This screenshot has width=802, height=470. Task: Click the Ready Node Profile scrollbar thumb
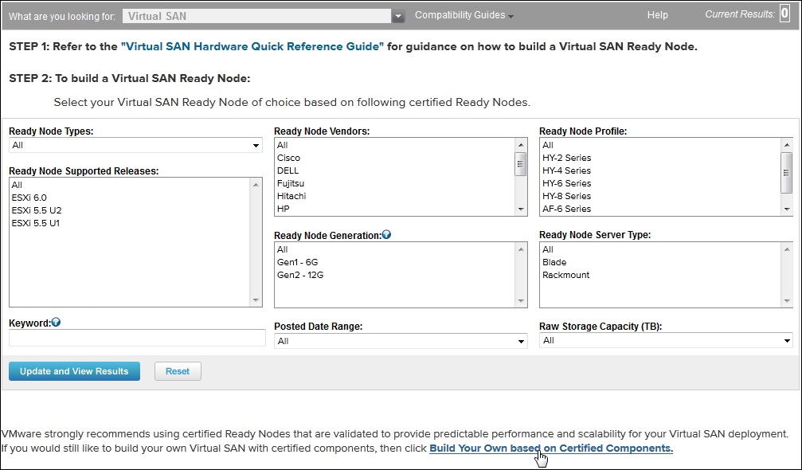click(786, 172)
